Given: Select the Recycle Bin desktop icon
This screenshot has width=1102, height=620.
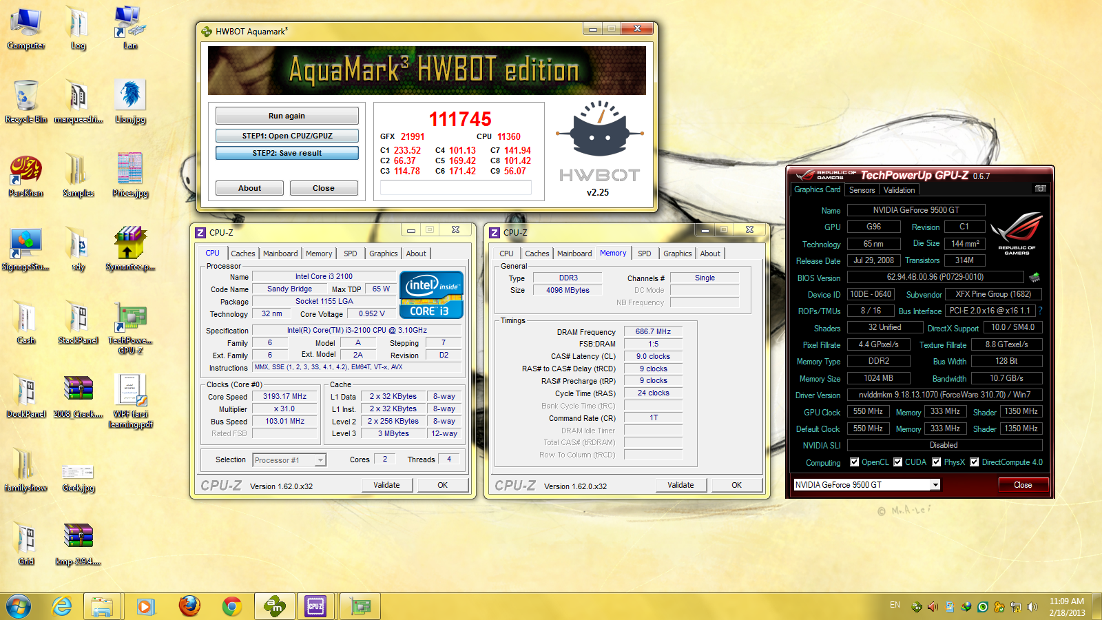Looking at the screenshot, I should click(x=26, y=102).
